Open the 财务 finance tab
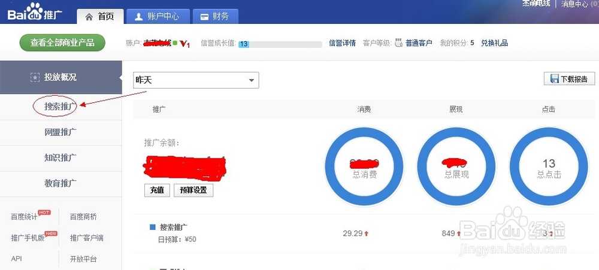 [x=216, y=17]
